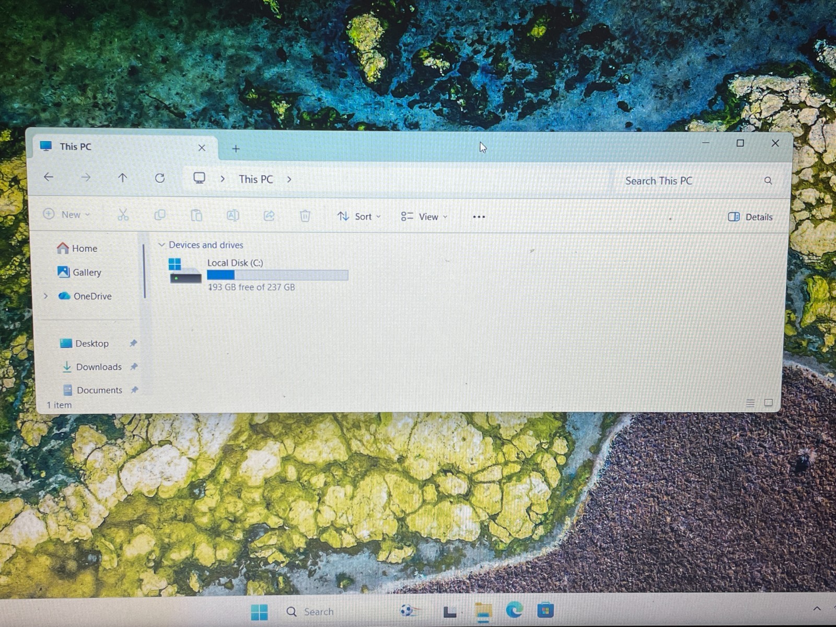Open Downloads in navigation pane

(92, 367)
